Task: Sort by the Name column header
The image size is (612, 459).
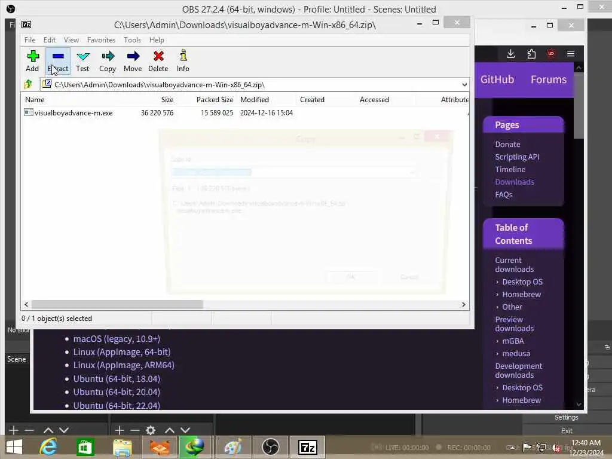Action: (35, 100)
